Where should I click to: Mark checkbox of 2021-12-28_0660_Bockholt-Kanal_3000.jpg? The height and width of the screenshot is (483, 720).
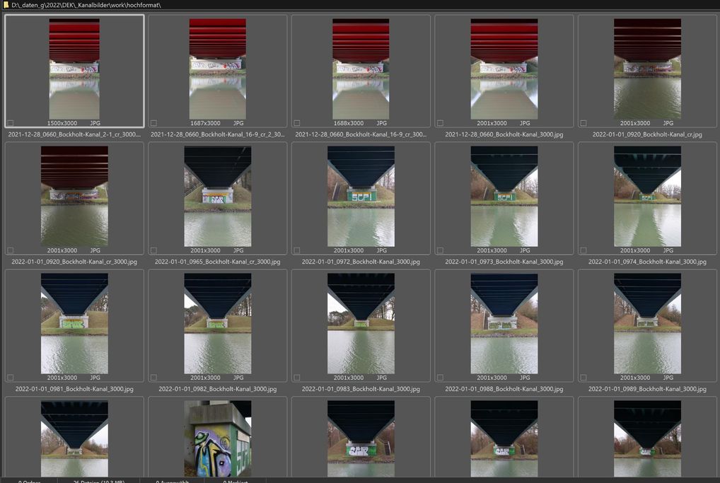click(440, 123)
